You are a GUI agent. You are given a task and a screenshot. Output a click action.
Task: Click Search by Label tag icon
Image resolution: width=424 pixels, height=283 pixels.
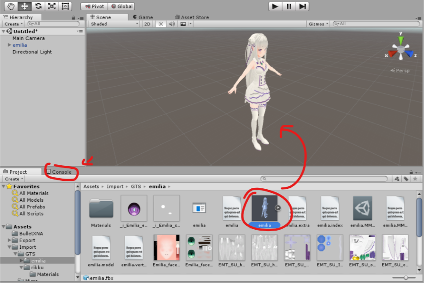406,179
